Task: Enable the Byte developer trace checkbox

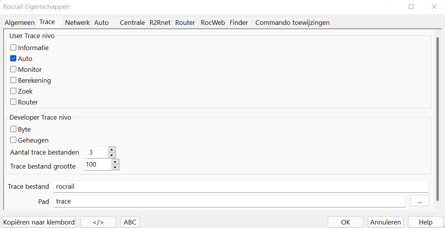Action: 13,129
